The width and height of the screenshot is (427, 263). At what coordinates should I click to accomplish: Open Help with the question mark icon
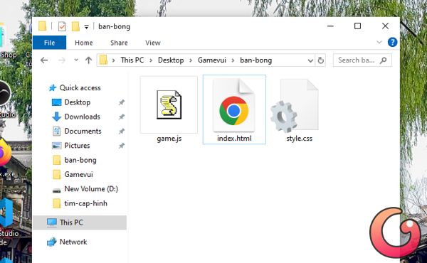392,42
